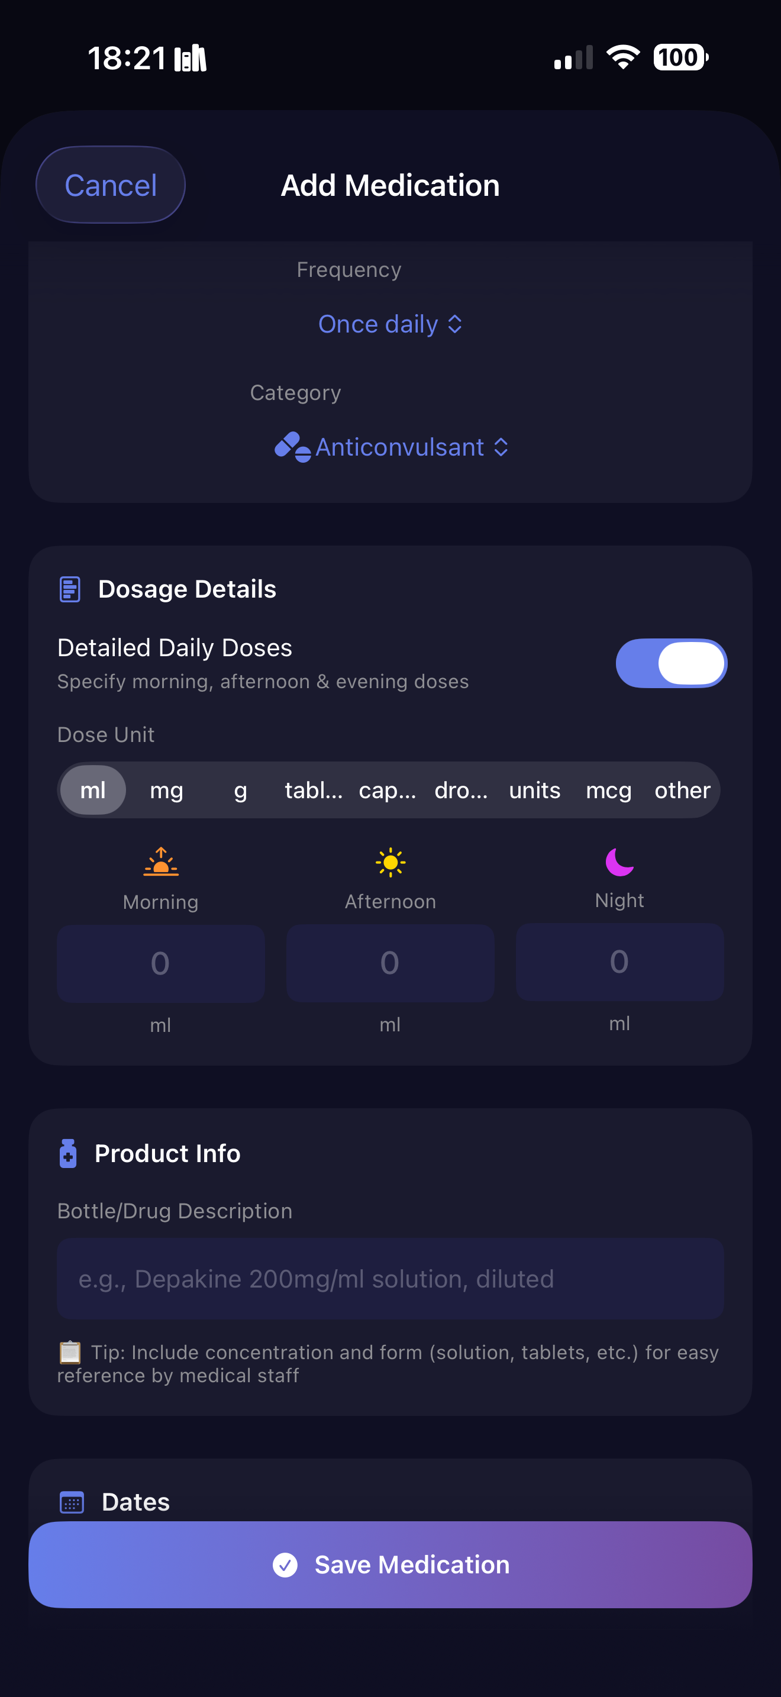Select the units dose unit segment

click(535, 791)
